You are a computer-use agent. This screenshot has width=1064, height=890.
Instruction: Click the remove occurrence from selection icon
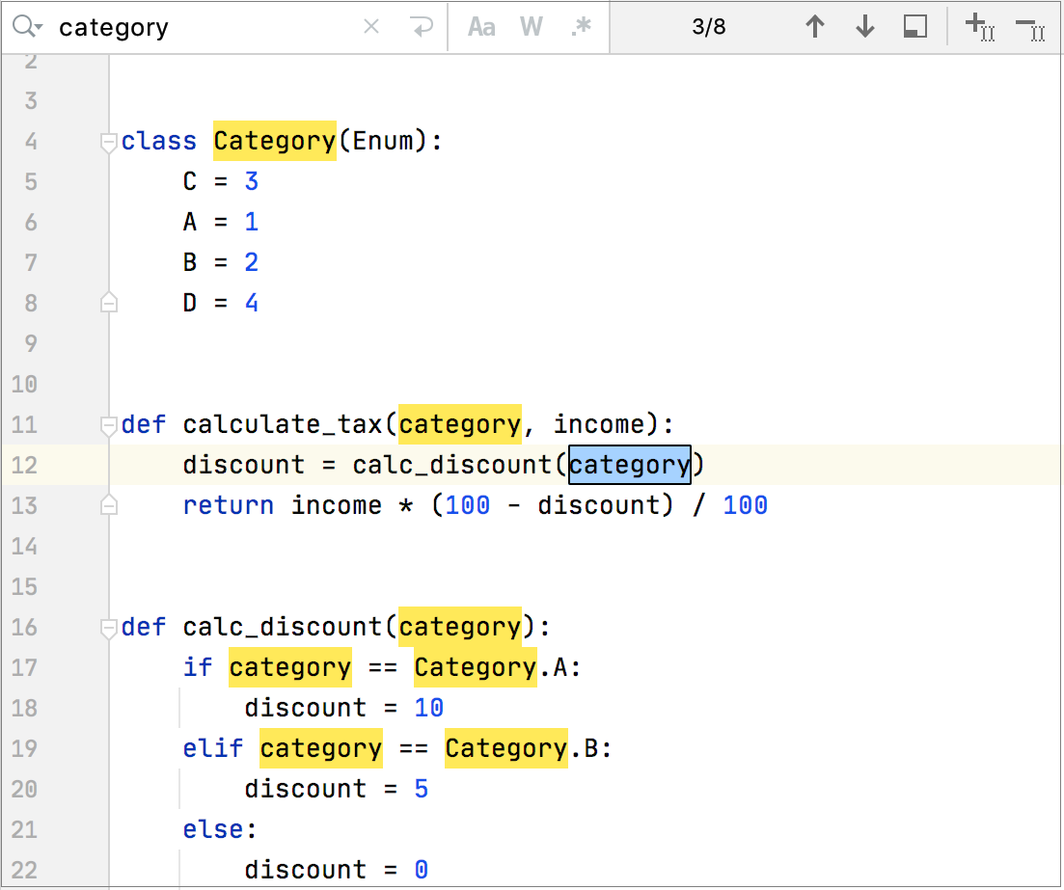pyautogui.click(x=1032, y=27)
